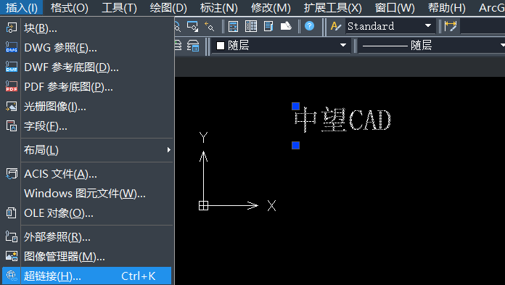The image size is (505, 285).
Task: Open the Modify (修改) menu
Action: coord(271,7)
